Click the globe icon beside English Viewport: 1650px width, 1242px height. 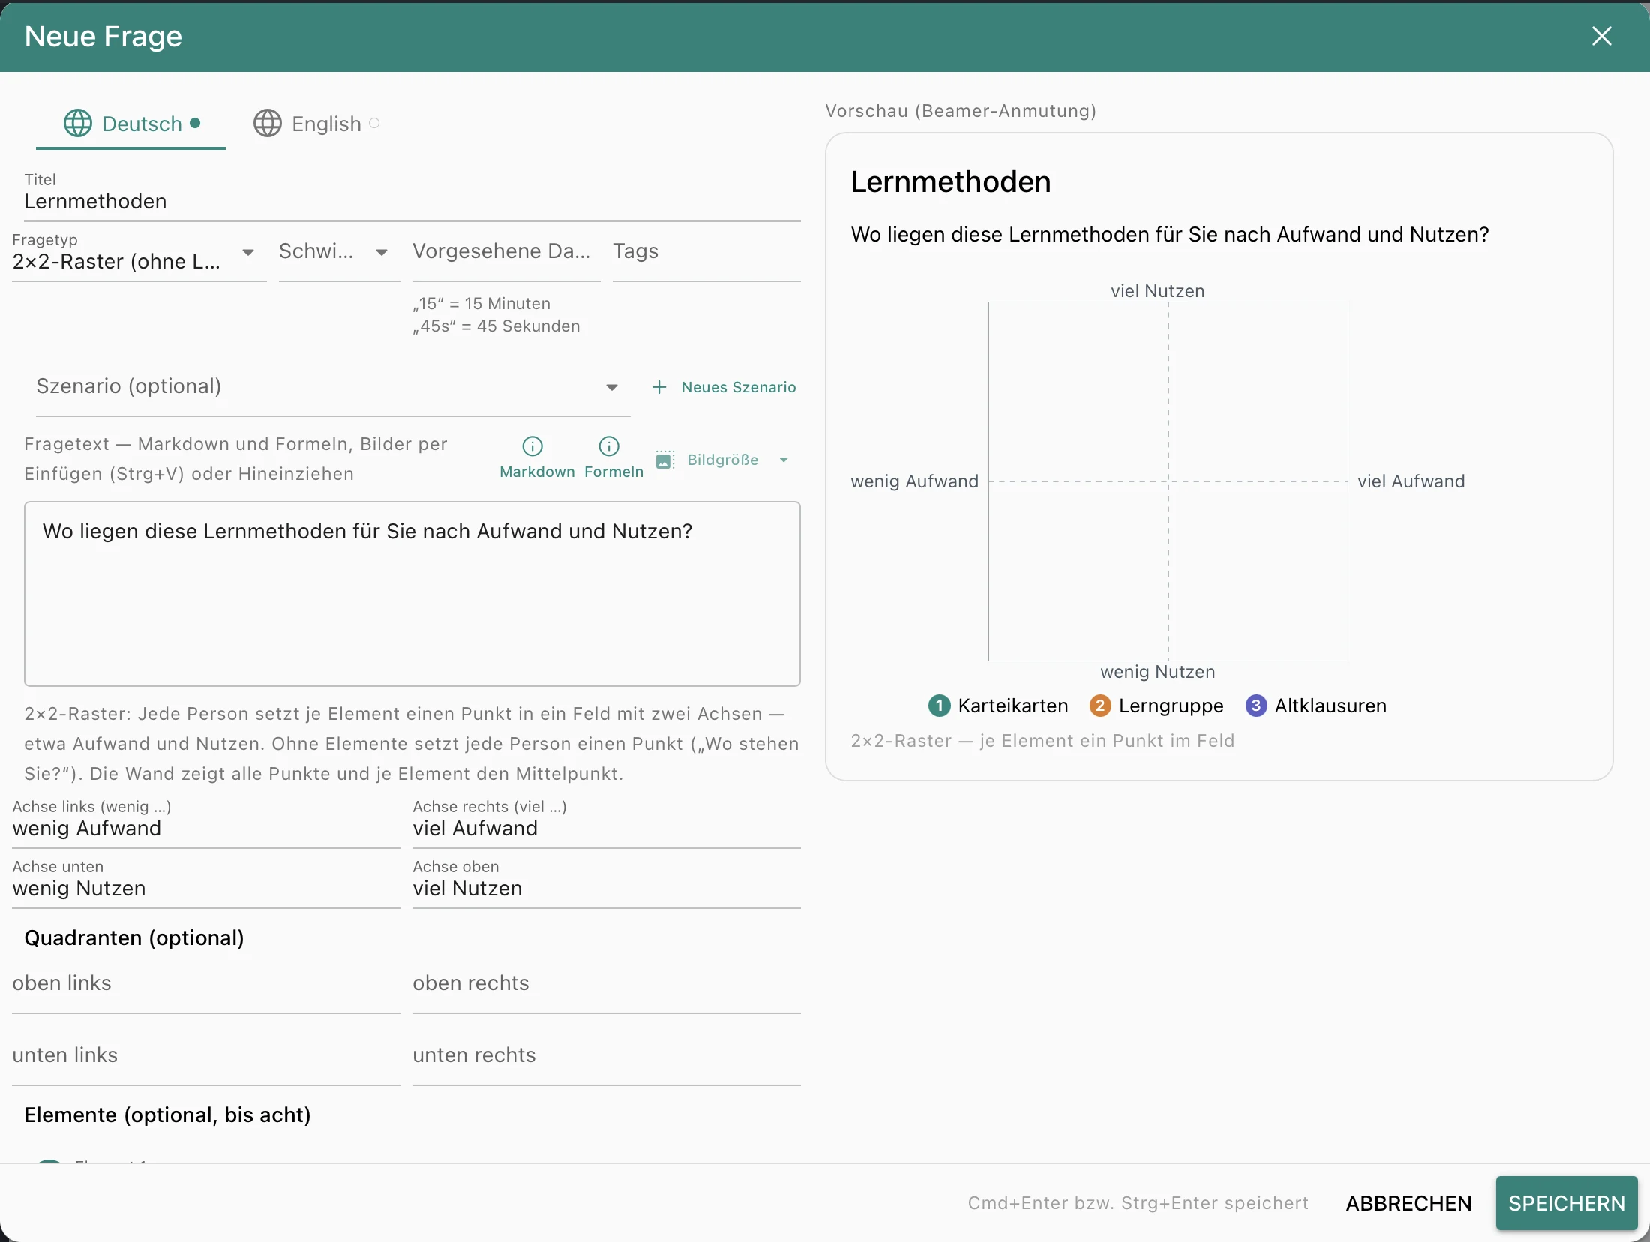[268, 124]
